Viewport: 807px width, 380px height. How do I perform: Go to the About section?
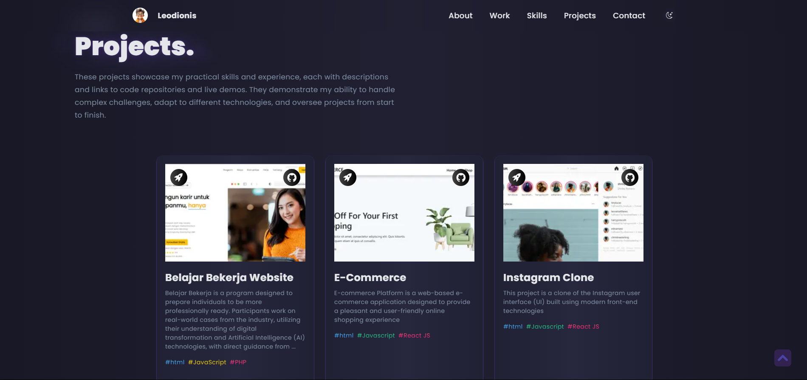click(x=460, y=16)
